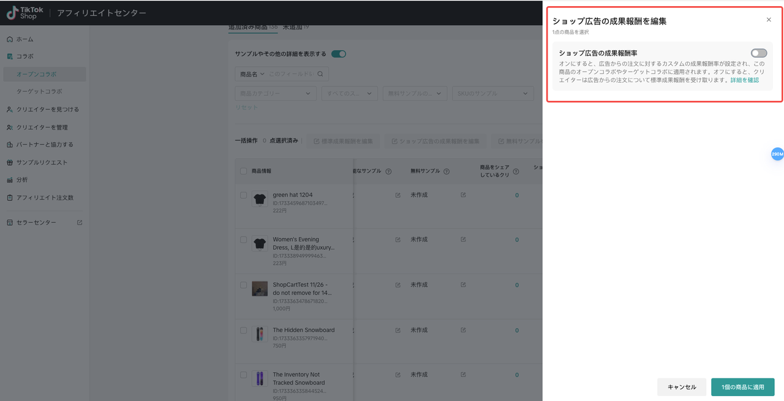The width and height of the screenshot is (784, 401).
Task: Click the external-link icon beside セラーセンター
Action: pyautogui.click(x=80, y=223)
